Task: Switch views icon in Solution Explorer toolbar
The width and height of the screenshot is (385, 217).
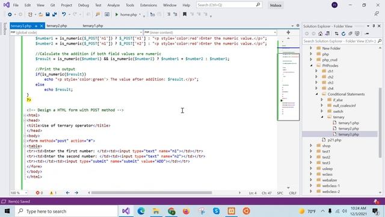Action: [327, 34]
